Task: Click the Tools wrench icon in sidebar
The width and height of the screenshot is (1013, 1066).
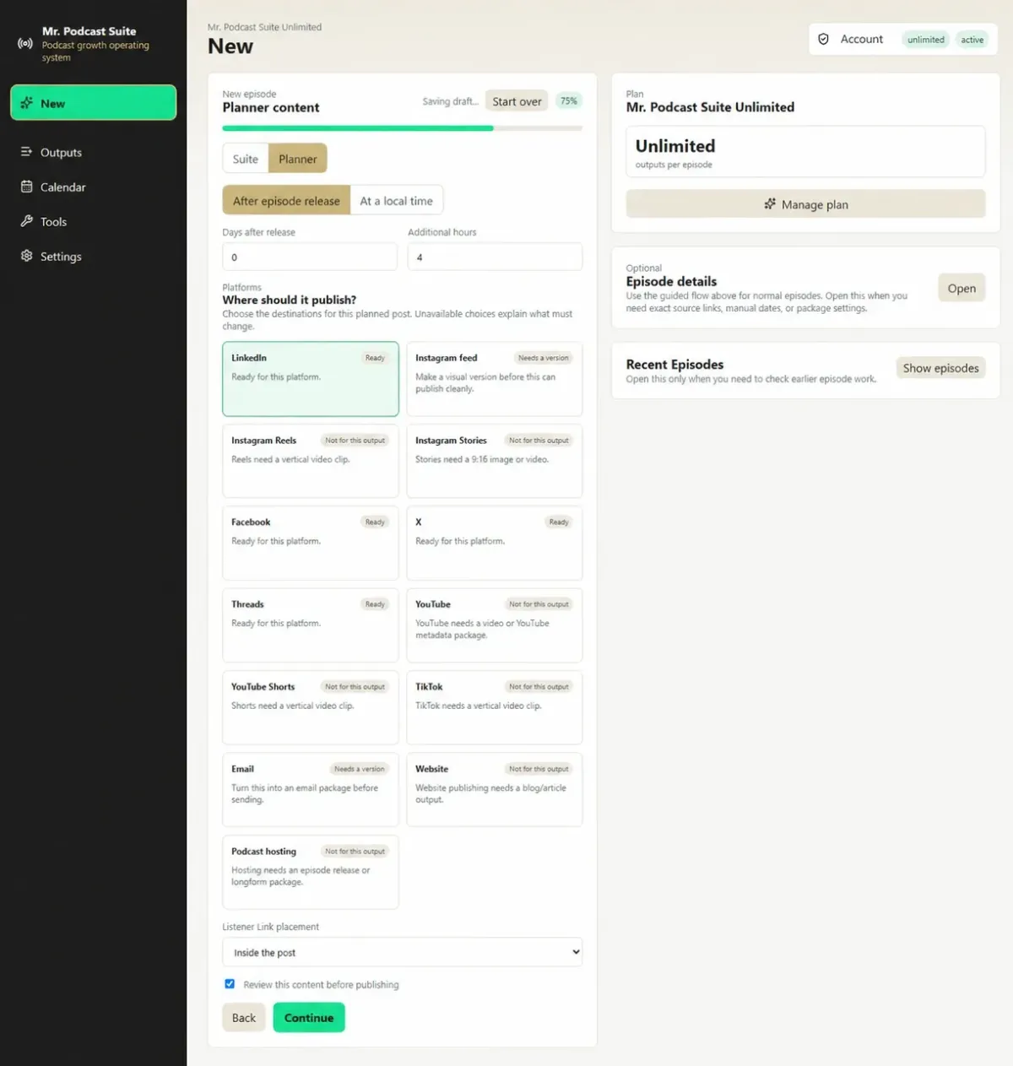Action: [x=26, y=221]
